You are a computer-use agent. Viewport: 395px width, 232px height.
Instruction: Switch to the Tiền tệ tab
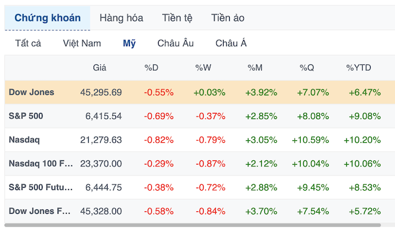pos(177,18)
